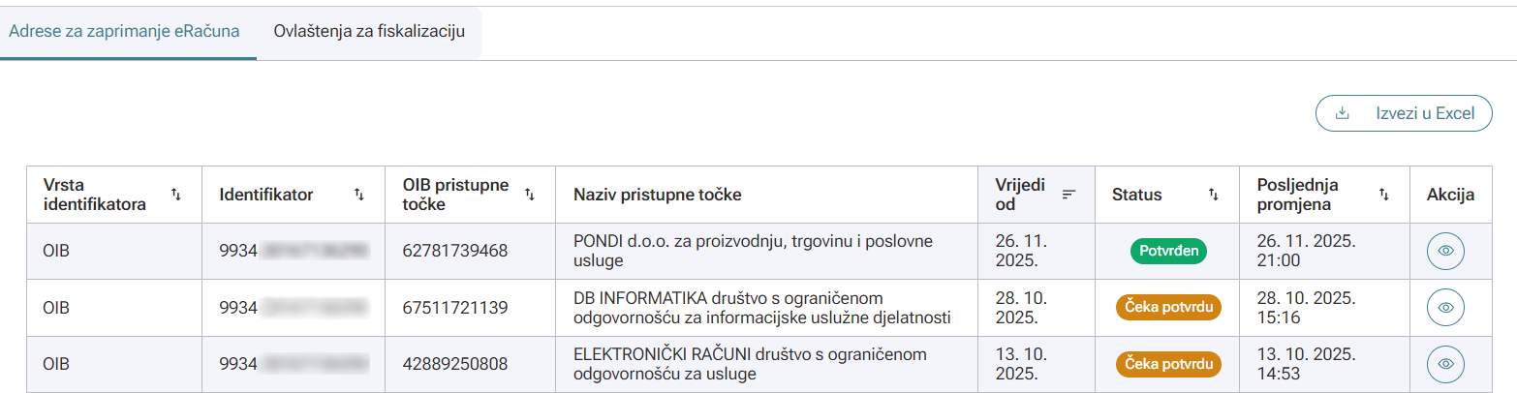Click the Naziv pristupne točke column header
Viewport: 1517px width, 393px height.
(657, 195)
